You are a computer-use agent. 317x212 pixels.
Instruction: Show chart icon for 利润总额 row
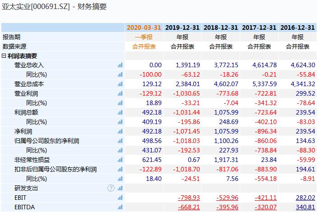pyautogui.click(x=120, y=112)
